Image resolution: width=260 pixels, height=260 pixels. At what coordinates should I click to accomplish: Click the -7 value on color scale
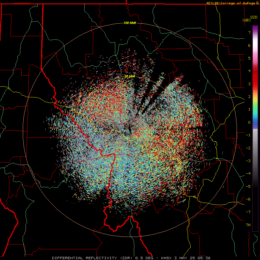(248, 212)
